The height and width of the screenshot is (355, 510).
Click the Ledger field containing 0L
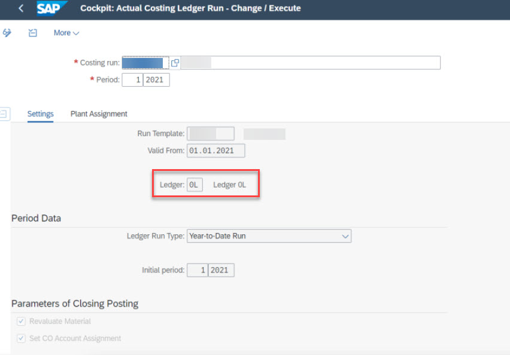pyautogui.click(x=195, y=185)
